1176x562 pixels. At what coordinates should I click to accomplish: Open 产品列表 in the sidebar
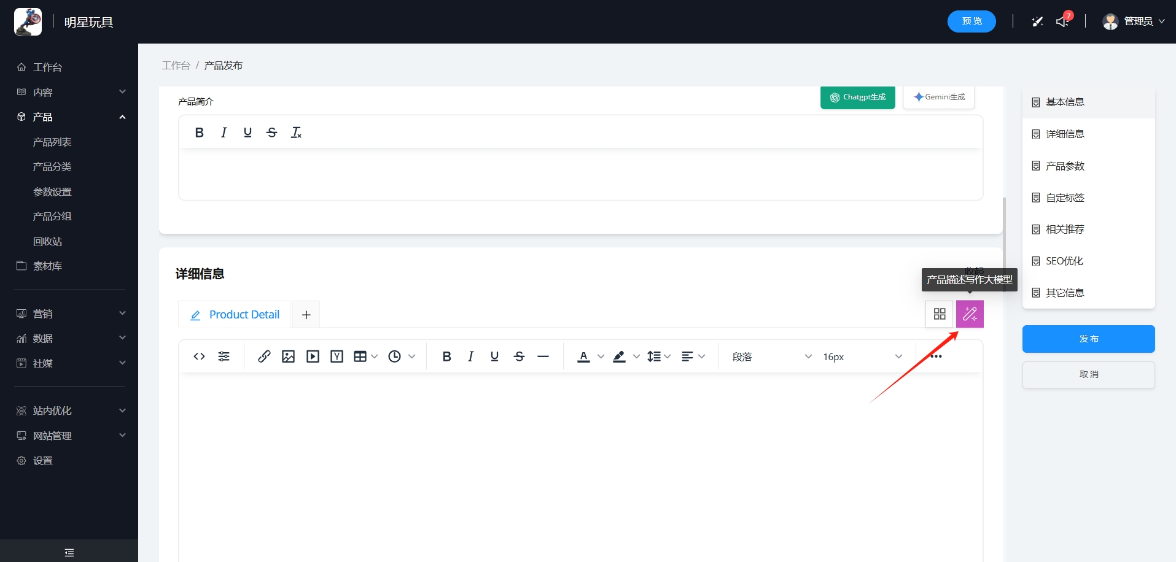coord(52,142)
